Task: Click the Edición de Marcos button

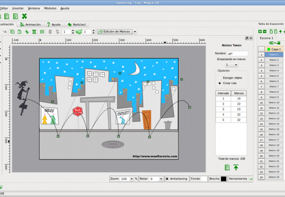Action: (115, 32)
